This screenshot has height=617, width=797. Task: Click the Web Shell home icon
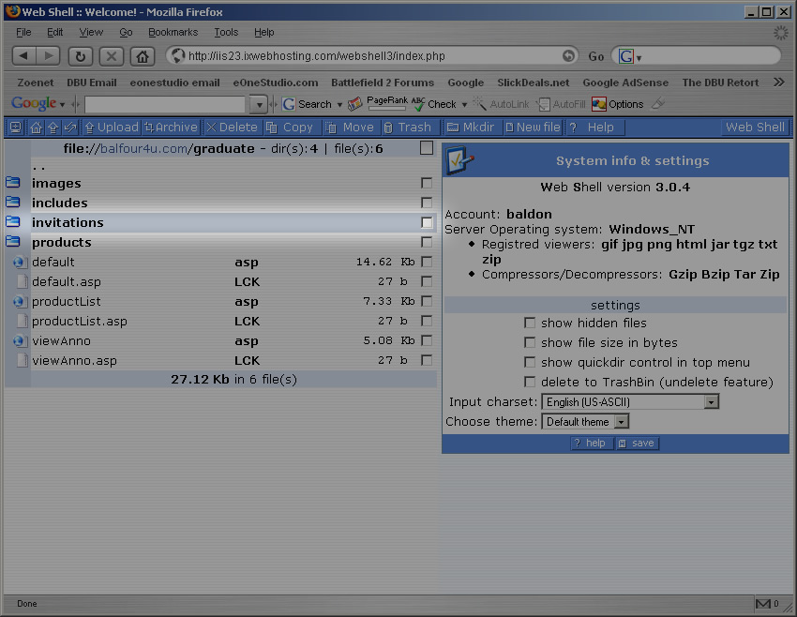point(36,128)
